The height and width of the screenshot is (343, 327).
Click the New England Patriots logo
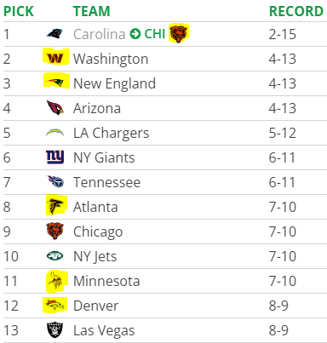(x=56, y=83)
